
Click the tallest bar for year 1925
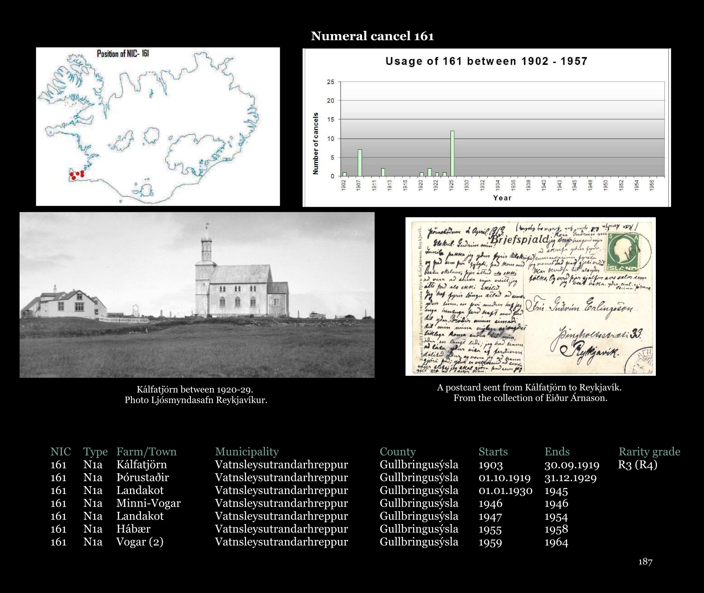452,153
